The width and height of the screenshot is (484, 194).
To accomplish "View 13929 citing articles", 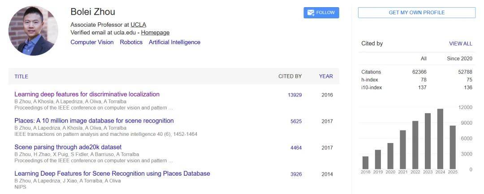I will pos(294,95).
